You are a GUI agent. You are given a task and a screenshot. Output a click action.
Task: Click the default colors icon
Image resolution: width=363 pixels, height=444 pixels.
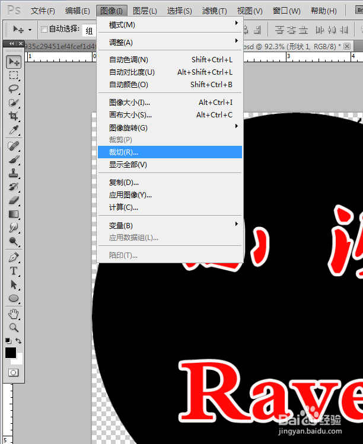(8, 341)
